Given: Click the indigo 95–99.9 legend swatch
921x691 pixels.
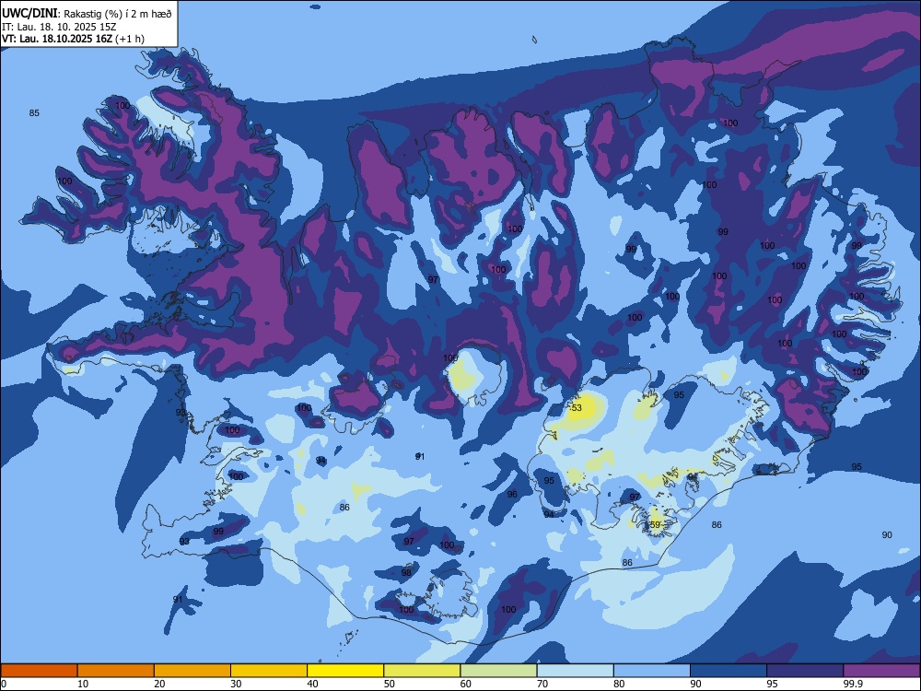Looking at the screenshot, I should [x=805, y=671].
